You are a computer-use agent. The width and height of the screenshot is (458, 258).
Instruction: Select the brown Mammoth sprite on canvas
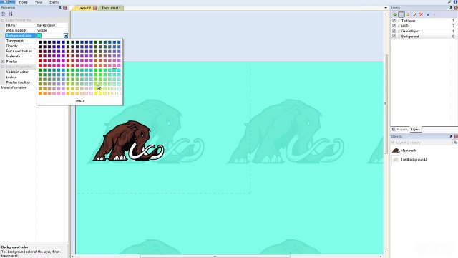click(128, 140)
